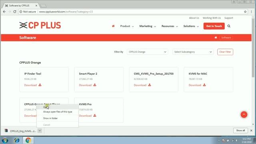256x144 pixels.
Task: Click the Get In Touch button
Action: click(x=214, y=26)
